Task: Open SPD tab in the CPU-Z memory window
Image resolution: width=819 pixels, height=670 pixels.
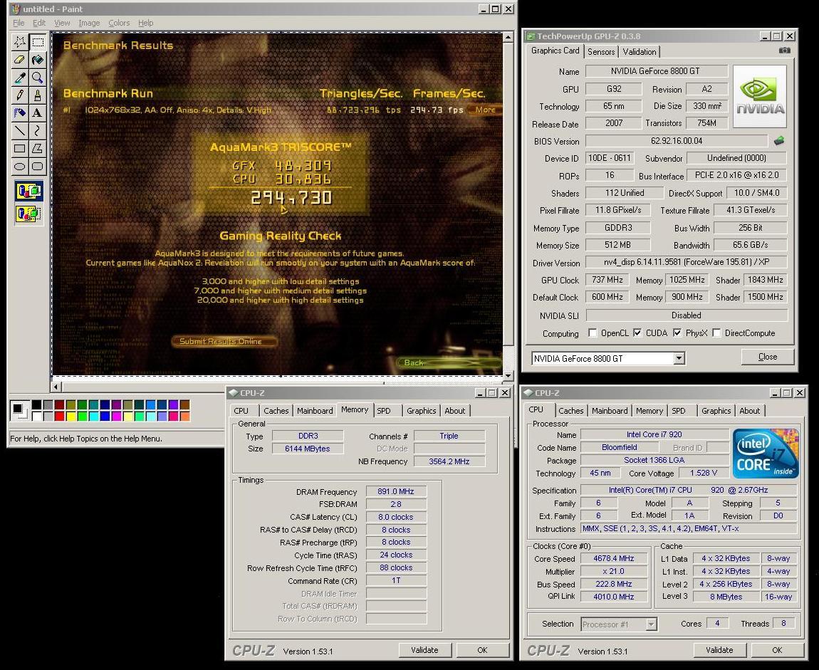Action: pyautogui.click(x=384, y=411)
